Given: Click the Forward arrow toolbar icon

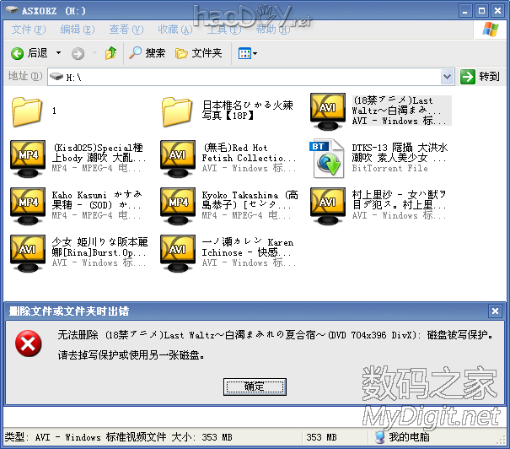Looking at the screenshot, I should click(x=78, y=53).
